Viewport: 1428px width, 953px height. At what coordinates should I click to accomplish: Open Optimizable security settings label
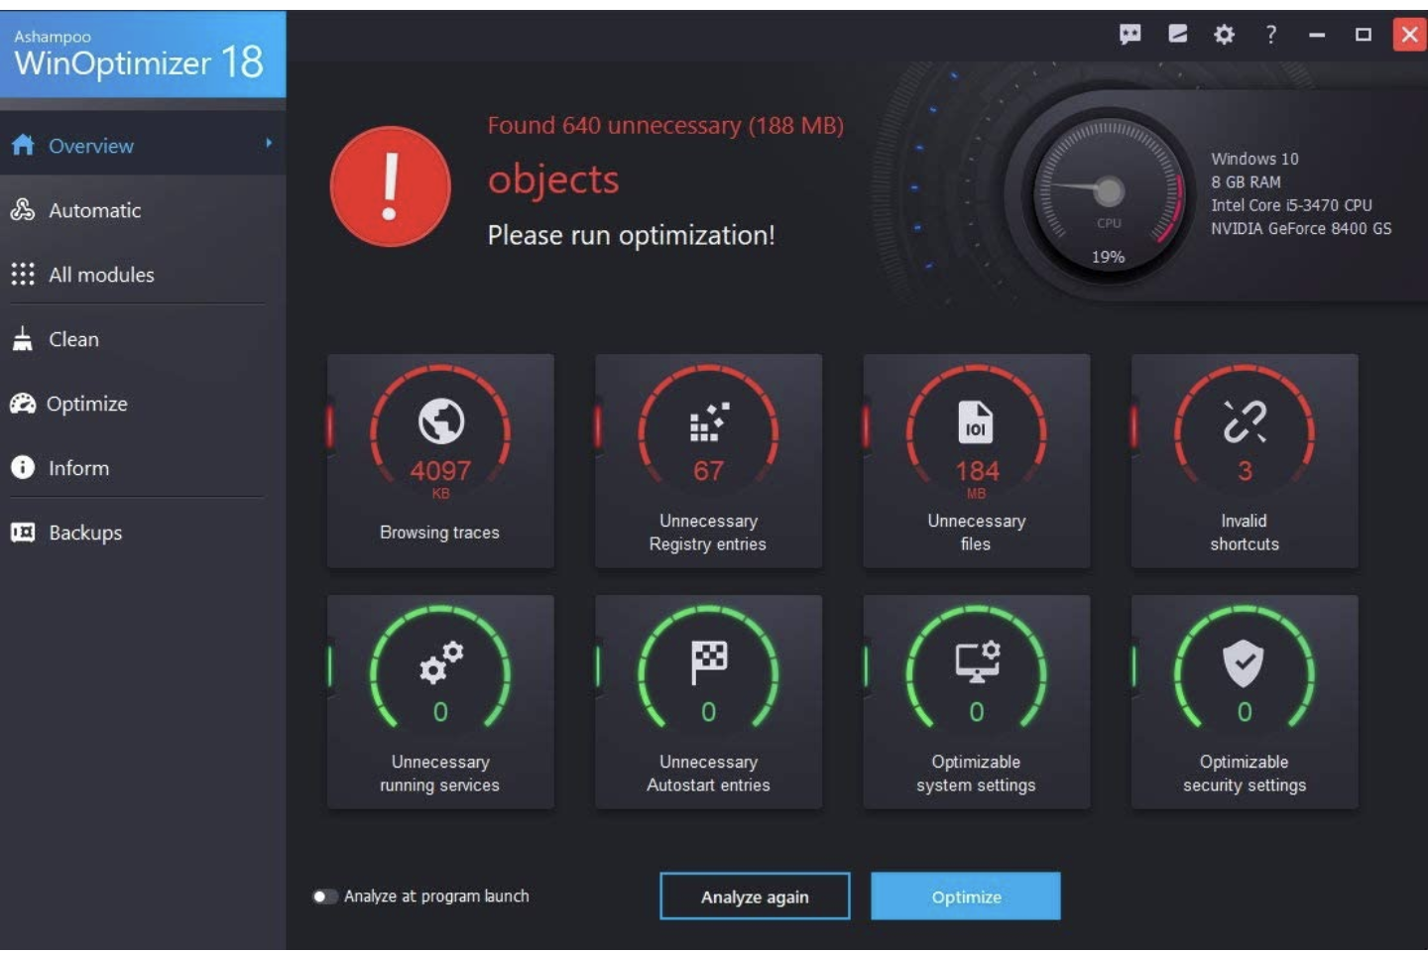point(1245,774)
